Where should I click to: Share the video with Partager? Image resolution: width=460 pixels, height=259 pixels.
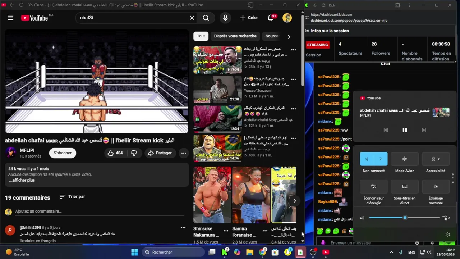pos(160,153)
